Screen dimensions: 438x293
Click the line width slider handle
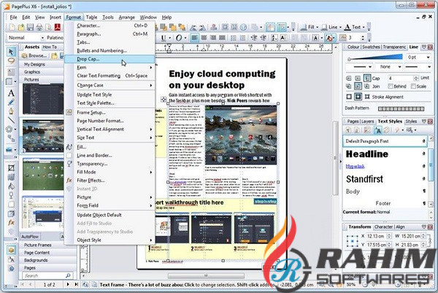(x=349, y=59)
